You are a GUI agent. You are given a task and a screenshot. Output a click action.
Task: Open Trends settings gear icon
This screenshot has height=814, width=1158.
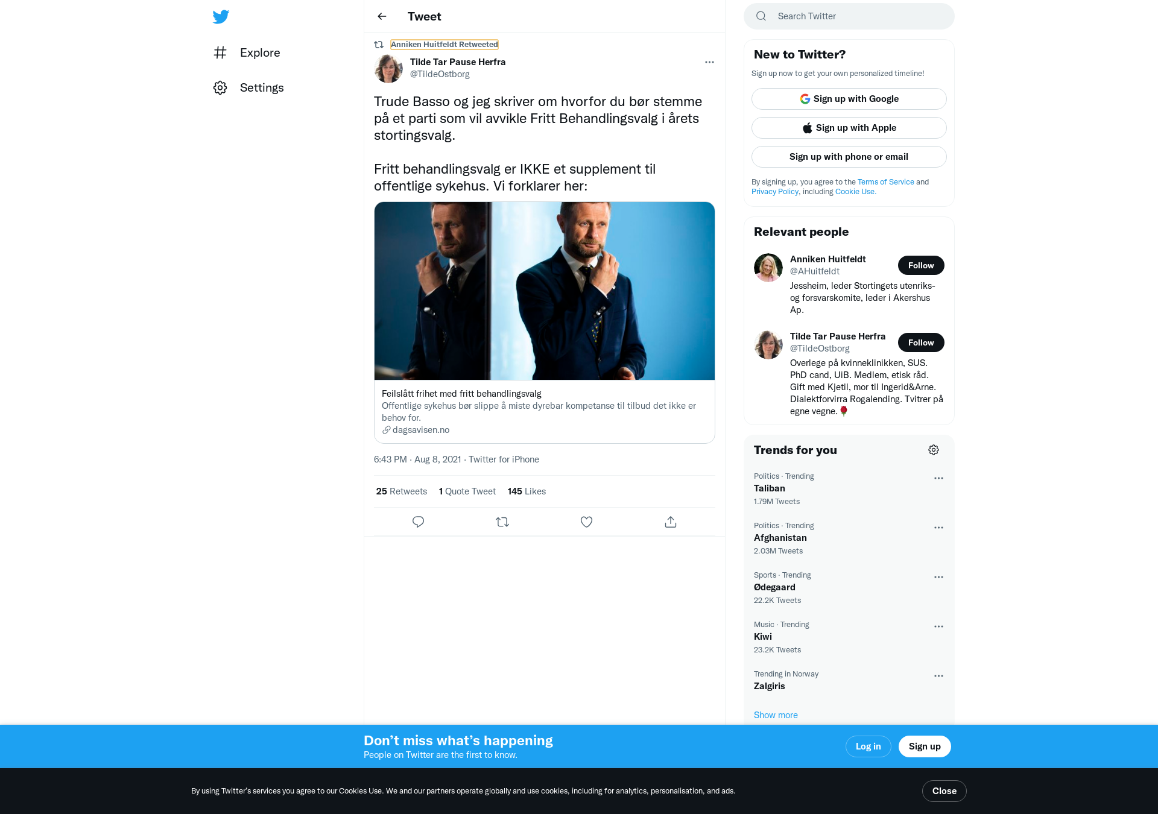click(x=934, y=450)
